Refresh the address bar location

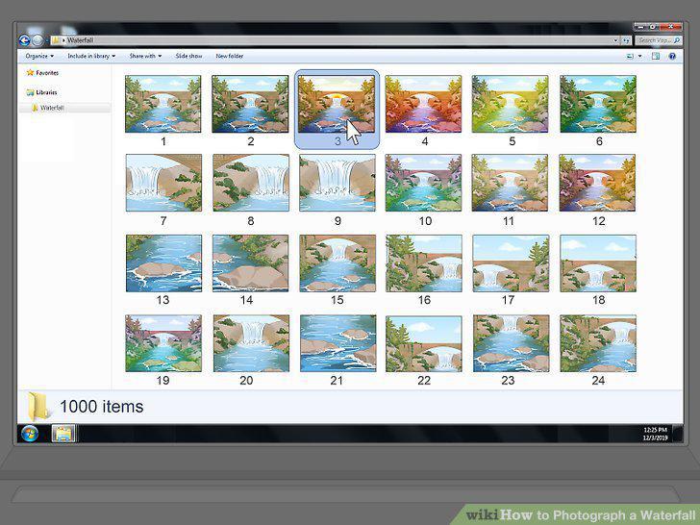coord(626,40)
